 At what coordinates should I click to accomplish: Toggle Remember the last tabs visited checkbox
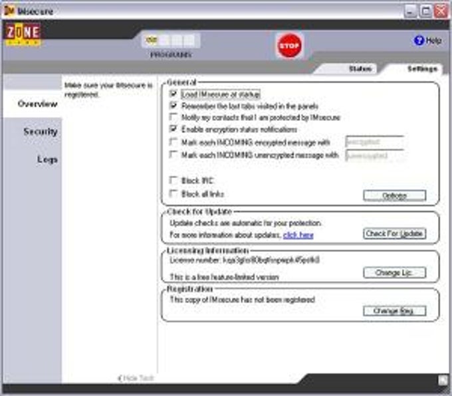click(173, 106)
